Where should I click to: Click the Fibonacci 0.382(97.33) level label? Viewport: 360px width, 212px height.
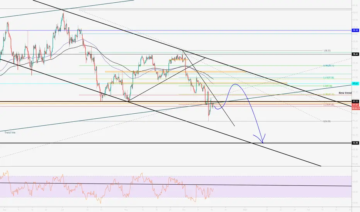coord(329,94)
